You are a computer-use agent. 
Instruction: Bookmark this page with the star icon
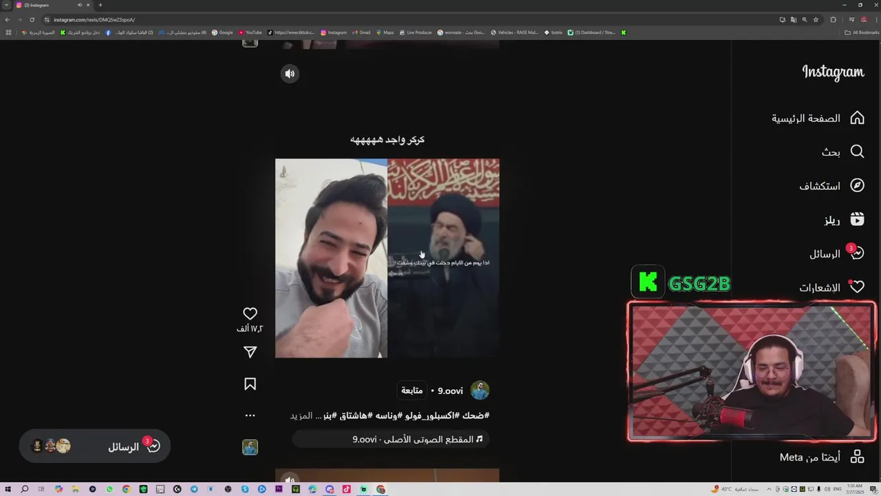click(816, 19)
